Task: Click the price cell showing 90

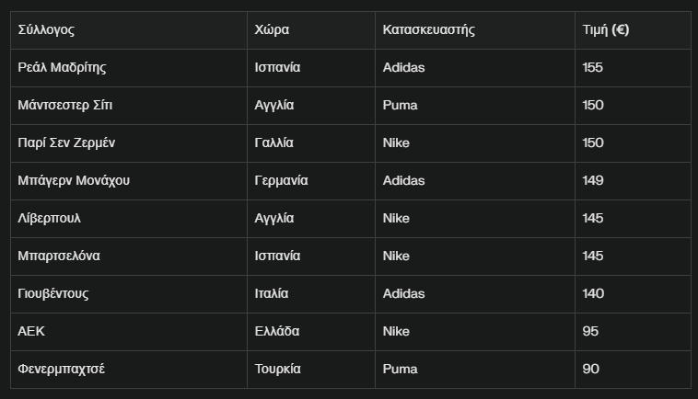Action: click(x=590, y=369)
